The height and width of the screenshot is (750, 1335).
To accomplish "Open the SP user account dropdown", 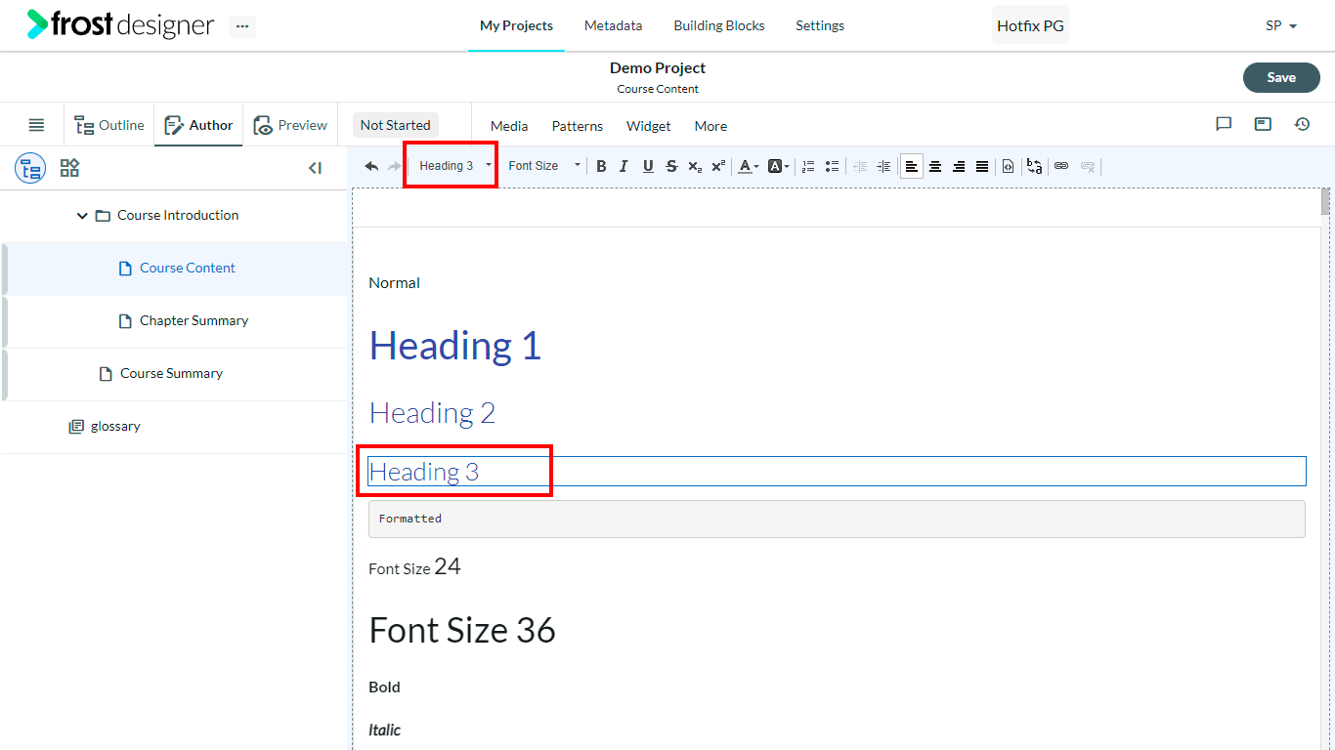I will click(1281, 26).
